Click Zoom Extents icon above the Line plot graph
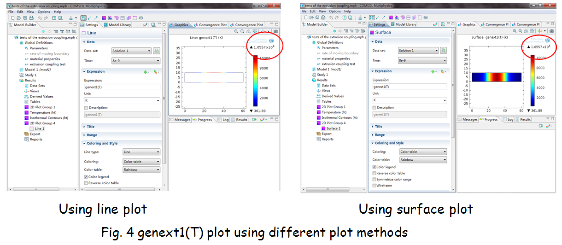The width and height of the screenshot is (562, 245). [255, 31]
